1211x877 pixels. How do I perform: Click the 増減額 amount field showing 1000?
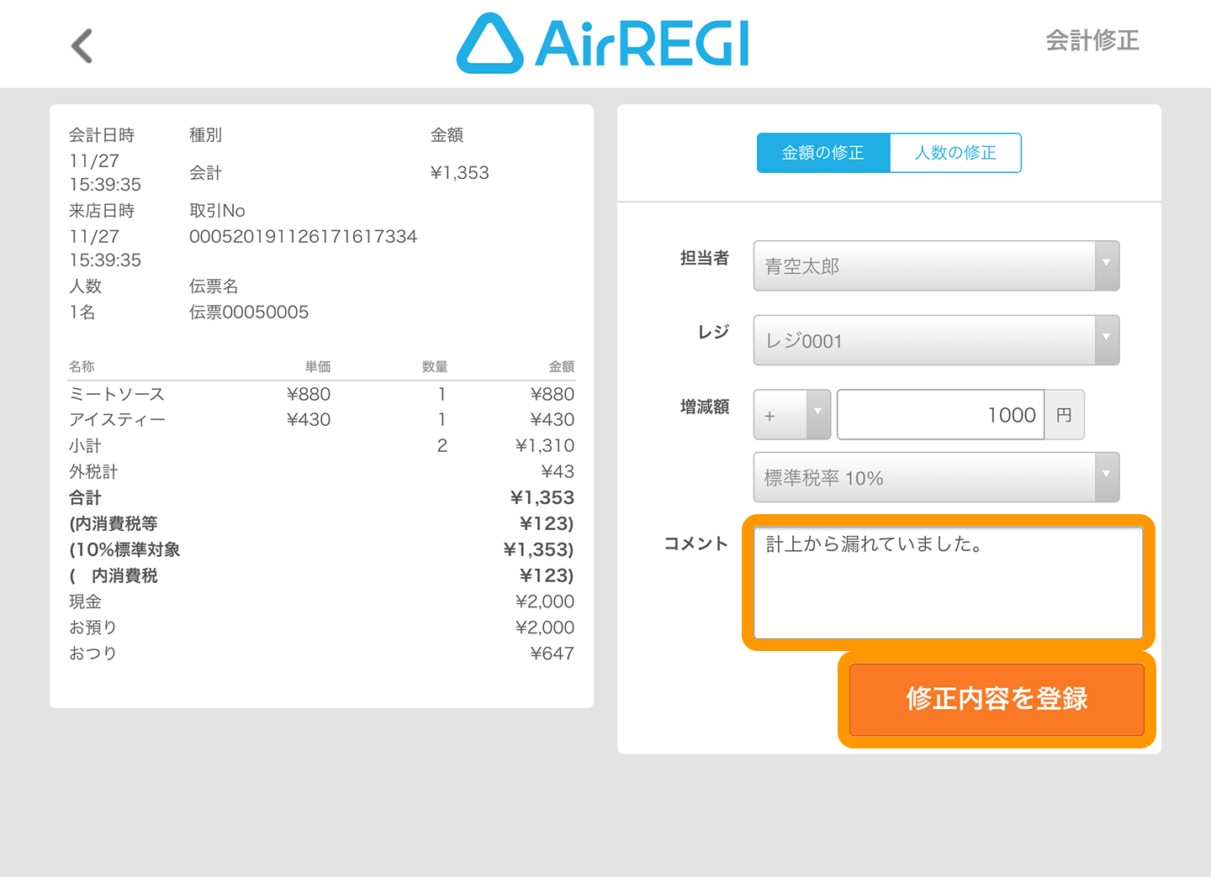[941, 414]
